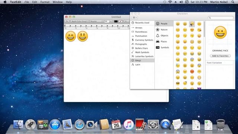The width and height of the screenshot is (238, 134).
Task: Select the Symbols emoji category
Action: pyautogui.click(x=164, y=47)
